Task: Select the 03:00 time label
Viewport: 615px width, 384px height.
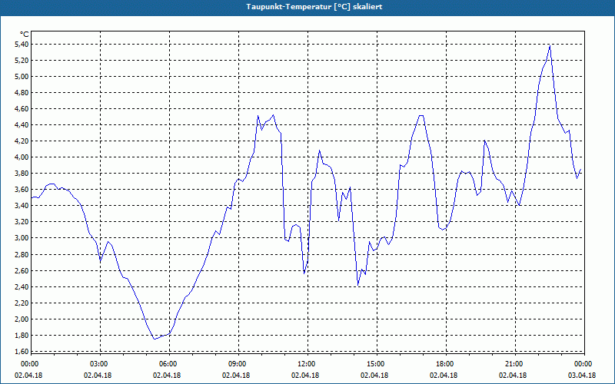Action: pos(99,364)
